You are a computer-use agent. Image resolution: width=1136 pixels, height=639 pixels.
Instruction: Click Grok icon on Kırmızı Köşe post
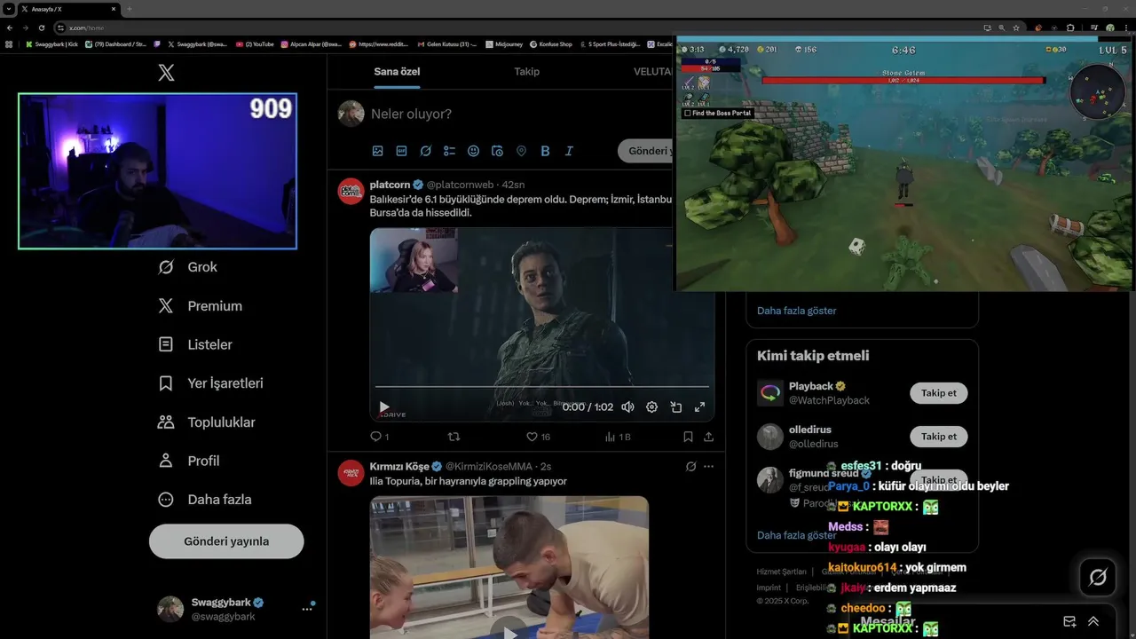pyautogui.click(x=690, y=466)
